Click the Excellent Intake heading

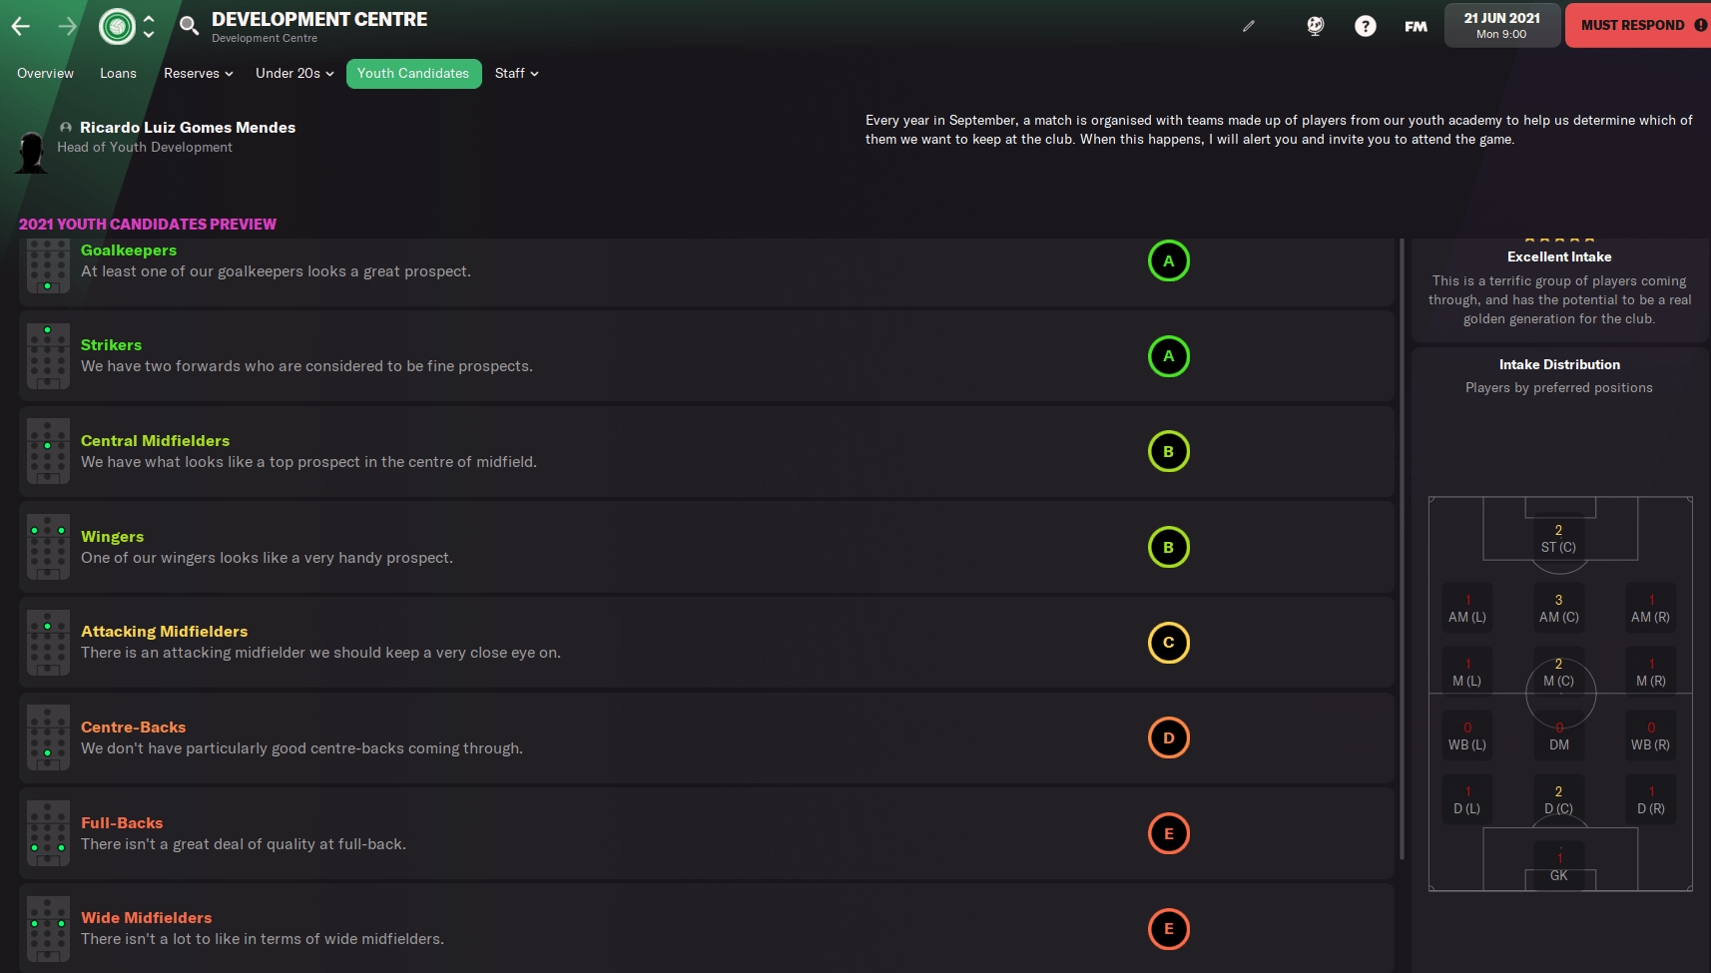pos(1559,256)
